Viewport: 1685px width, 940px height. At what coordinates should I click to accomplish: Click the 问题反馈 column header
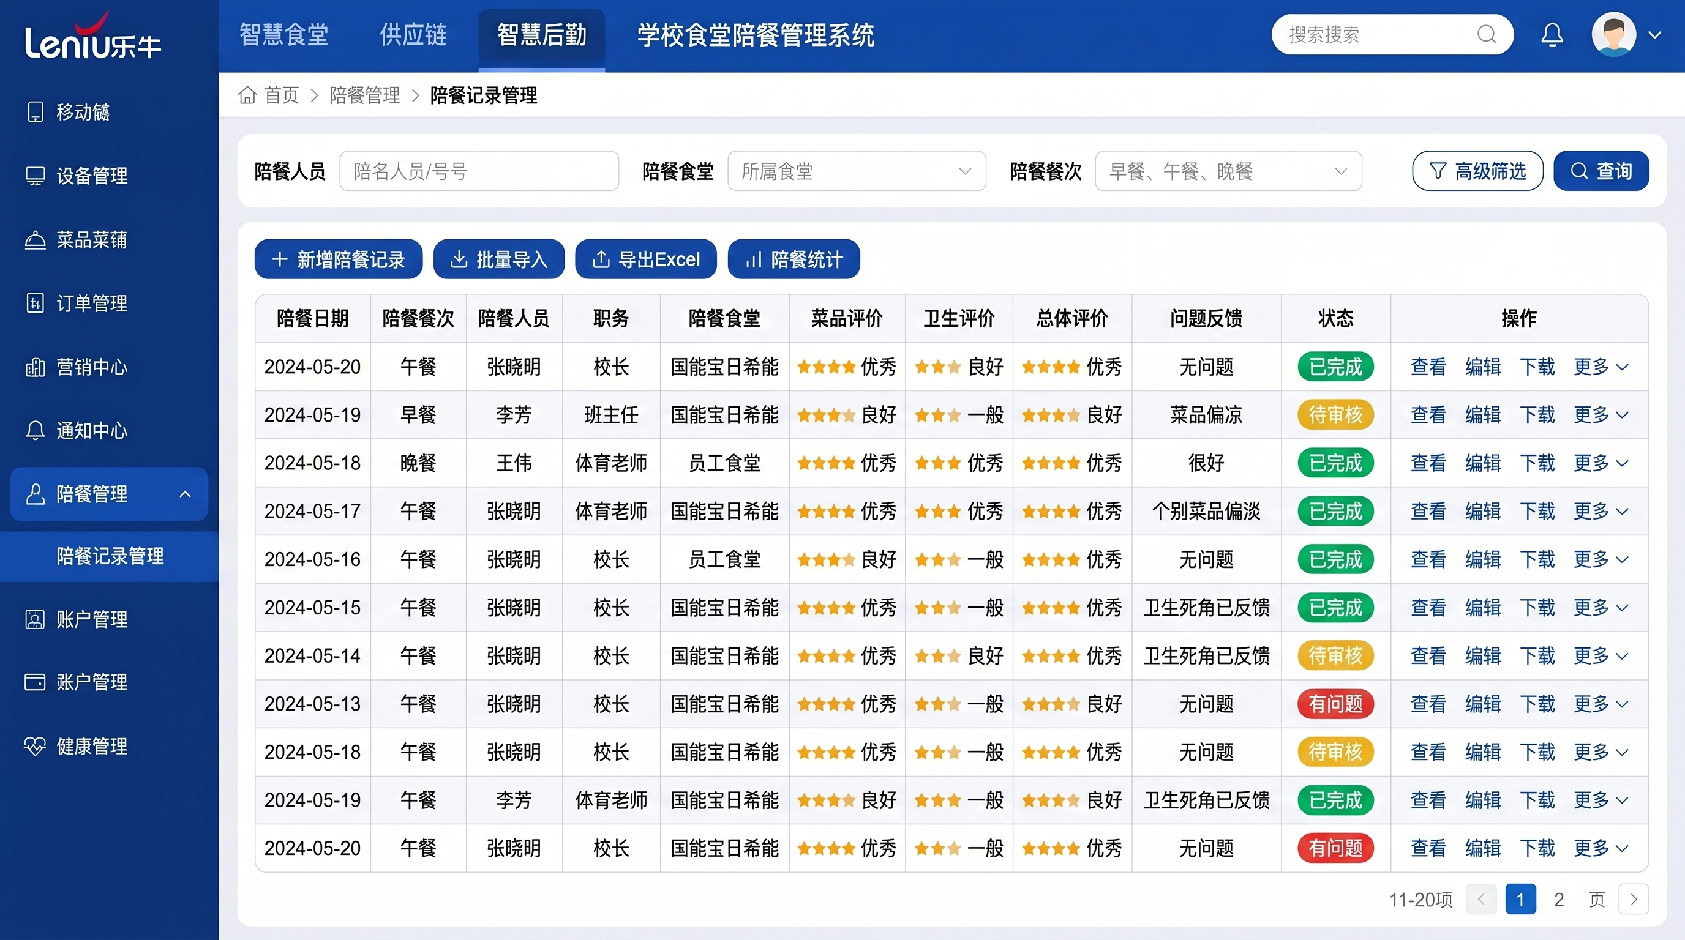[1206, 319]
